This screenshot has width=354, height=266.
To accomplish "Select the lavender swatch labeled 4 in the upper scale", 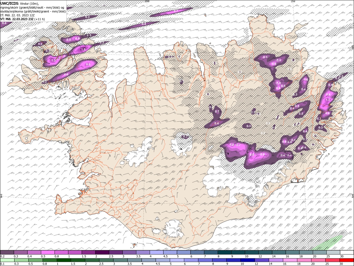I will [x=156, y=252].
